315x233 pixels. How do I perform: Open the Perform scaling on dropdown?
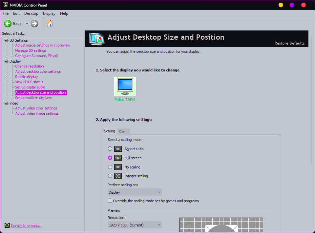click(135, 192)
